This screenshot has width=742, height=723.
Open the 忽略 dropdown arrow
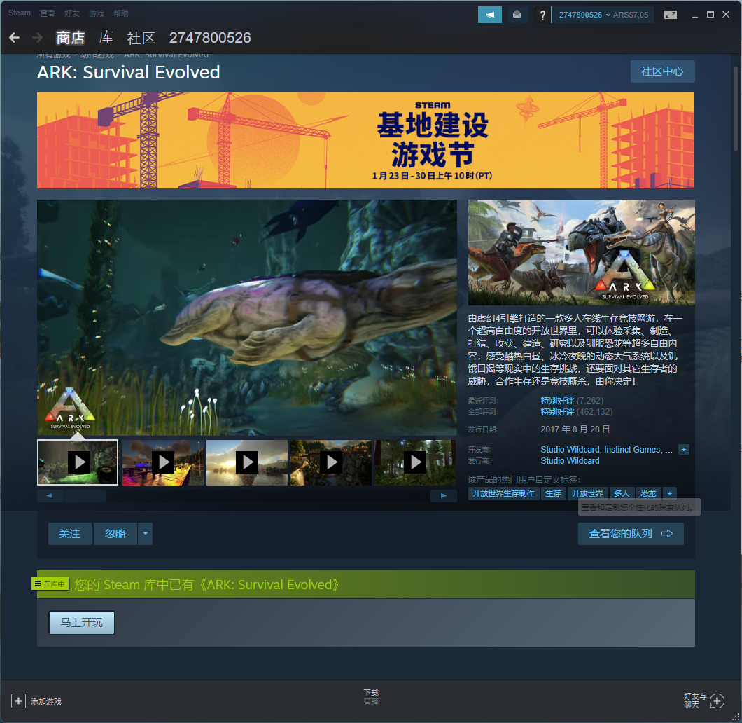(x=146, y=534)
